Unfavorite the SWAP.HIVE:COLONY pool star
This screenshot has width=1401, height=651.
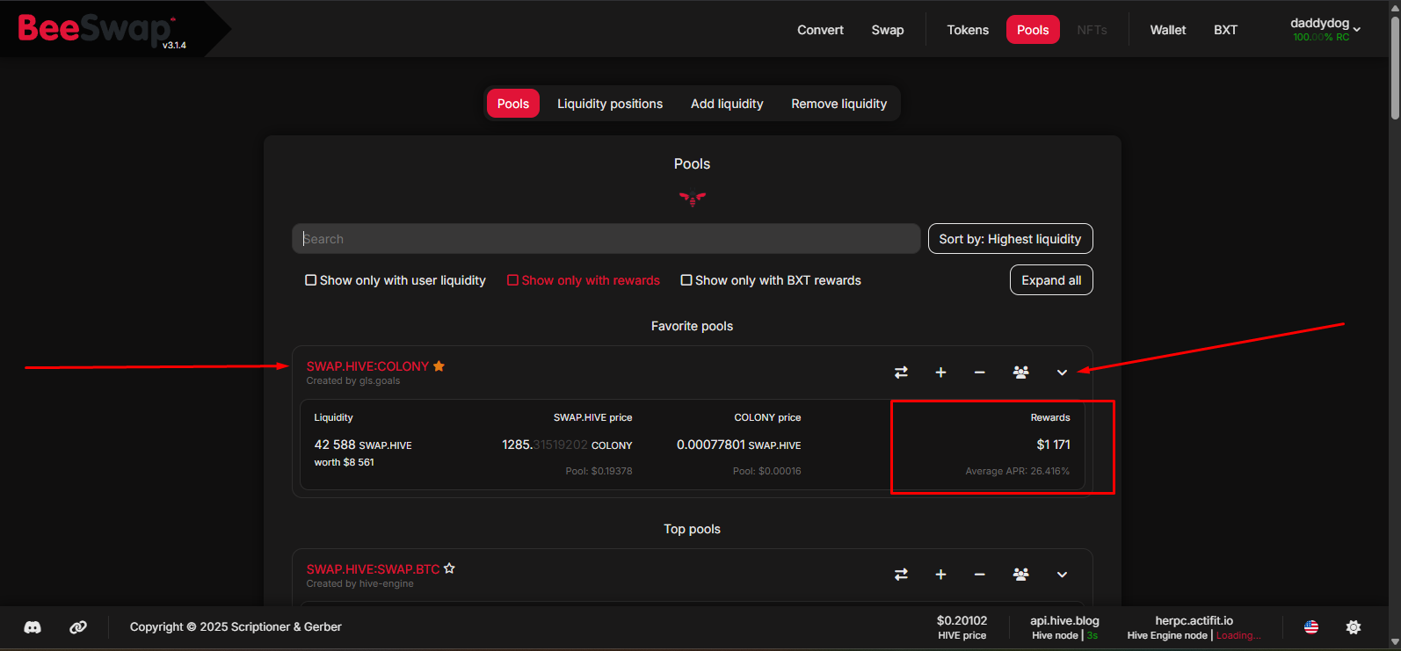point(439,366)
